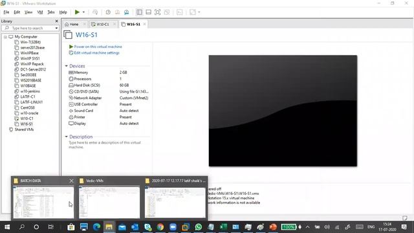
Task: Select LATIF-LINUX1 in the library
Action: click(x=28, y=102)
